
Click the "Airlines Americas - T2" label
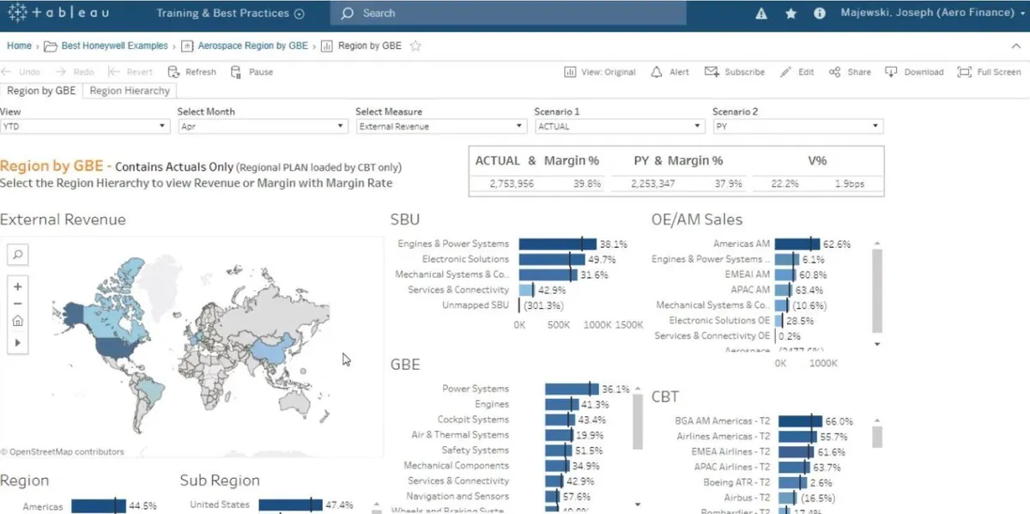(x=724, y=437)
